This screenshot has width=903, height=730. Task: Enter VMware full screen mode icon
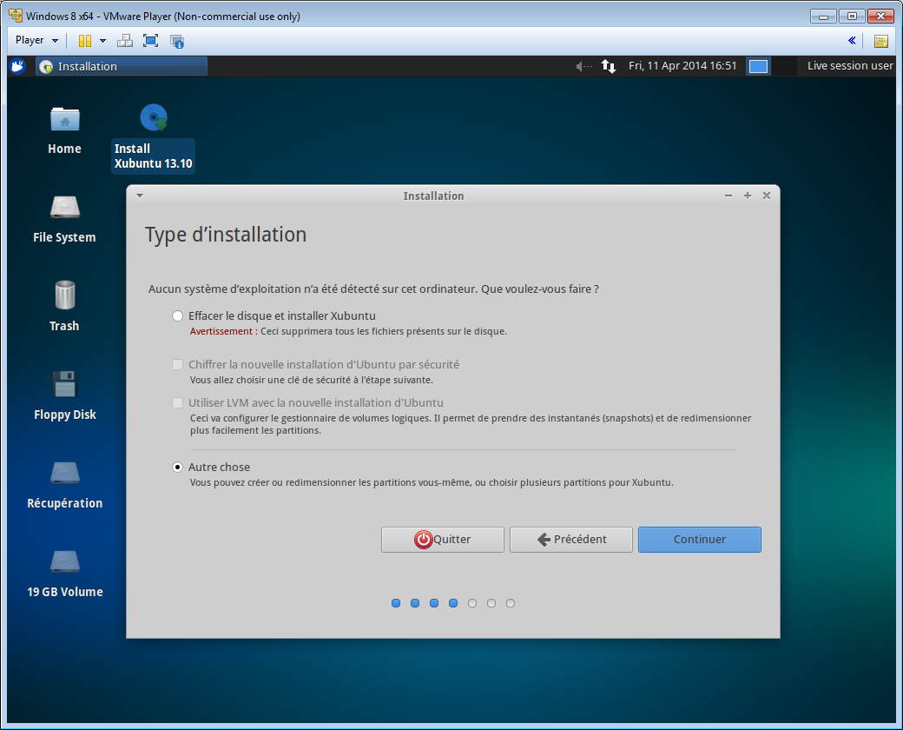150,40
